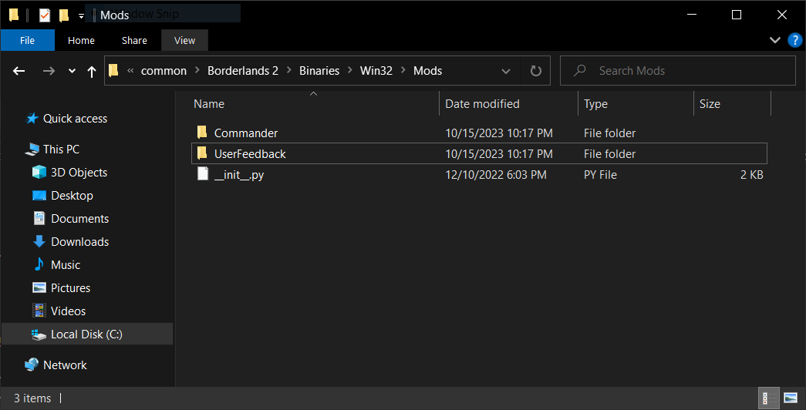Expand breadcrumb arrow after Win32

403,70
